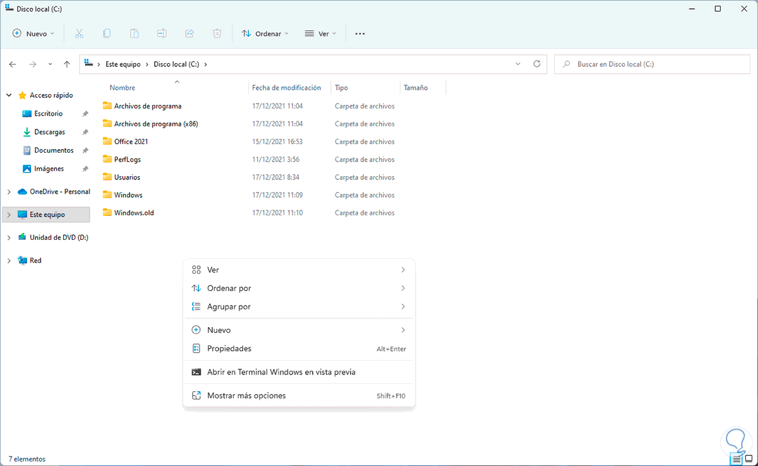The image size is (758, 466).
Task: Open the Ver dropdown in toolbar
Action: tap(321, 33)
